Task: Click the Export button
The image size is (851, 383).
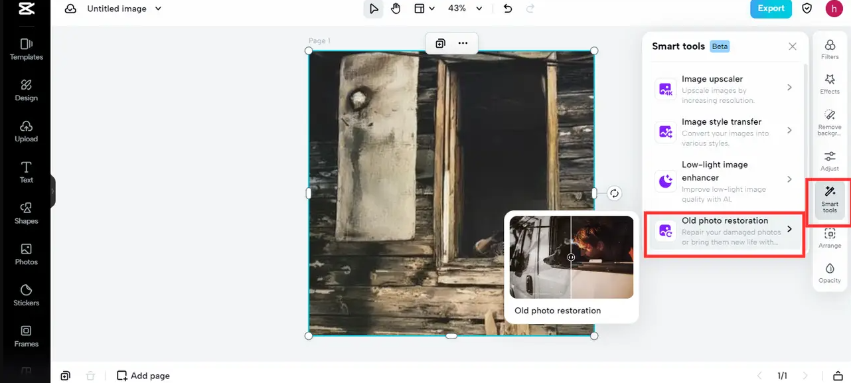Action: click(x=771, y=9)
